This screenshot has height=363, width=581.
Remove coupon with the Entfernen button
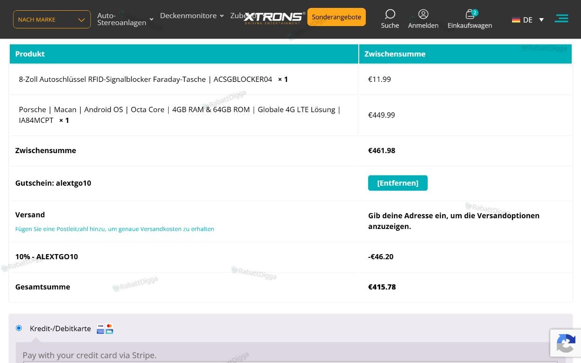coord(398,183)
